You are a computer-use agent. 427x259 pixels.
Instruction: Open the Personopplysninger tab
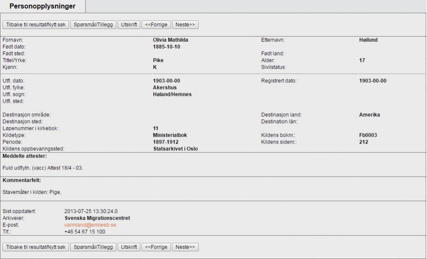[43, 6]
